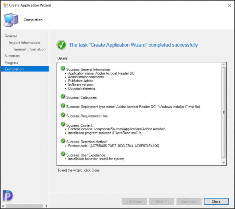The image size is (235, 209).
Task: Click the 'Installation program: msiexec' line
Action: tap(105, 133)
